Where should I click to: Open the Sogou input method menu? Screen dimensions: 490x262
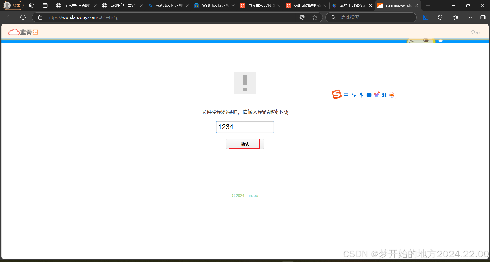click(x=337, y=94)
